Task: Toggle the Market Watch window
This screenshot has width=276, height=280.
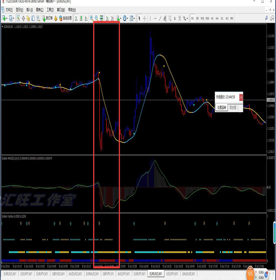Action: (19, 18)
